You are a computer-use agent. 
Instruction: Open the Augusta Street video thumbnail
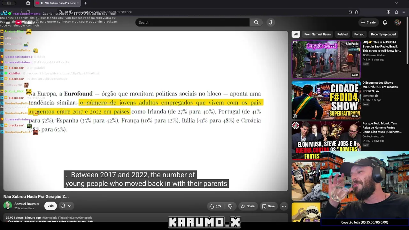(326, 59)
